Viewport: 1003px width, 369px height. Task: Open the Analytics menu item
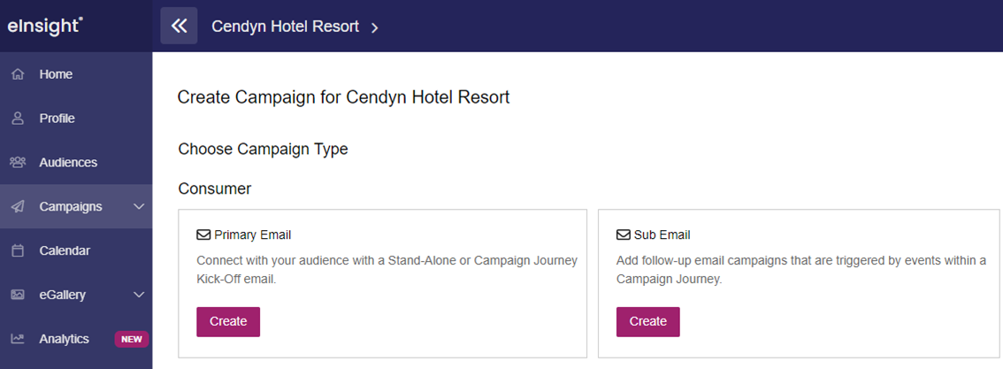click(x=64, y=339)
